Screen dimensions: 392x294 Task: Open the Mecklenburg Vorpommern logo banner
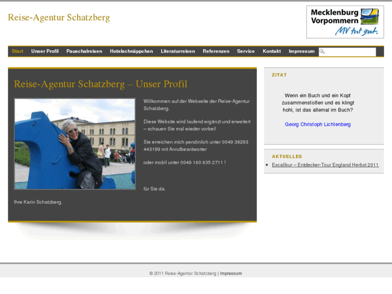[345, 22]
